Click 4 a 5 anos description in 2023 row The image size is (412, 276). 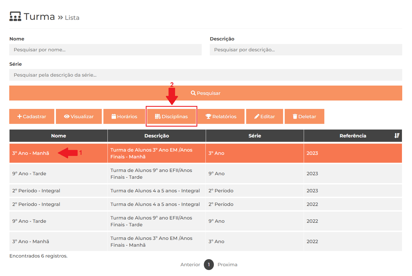tap(155, 191)
